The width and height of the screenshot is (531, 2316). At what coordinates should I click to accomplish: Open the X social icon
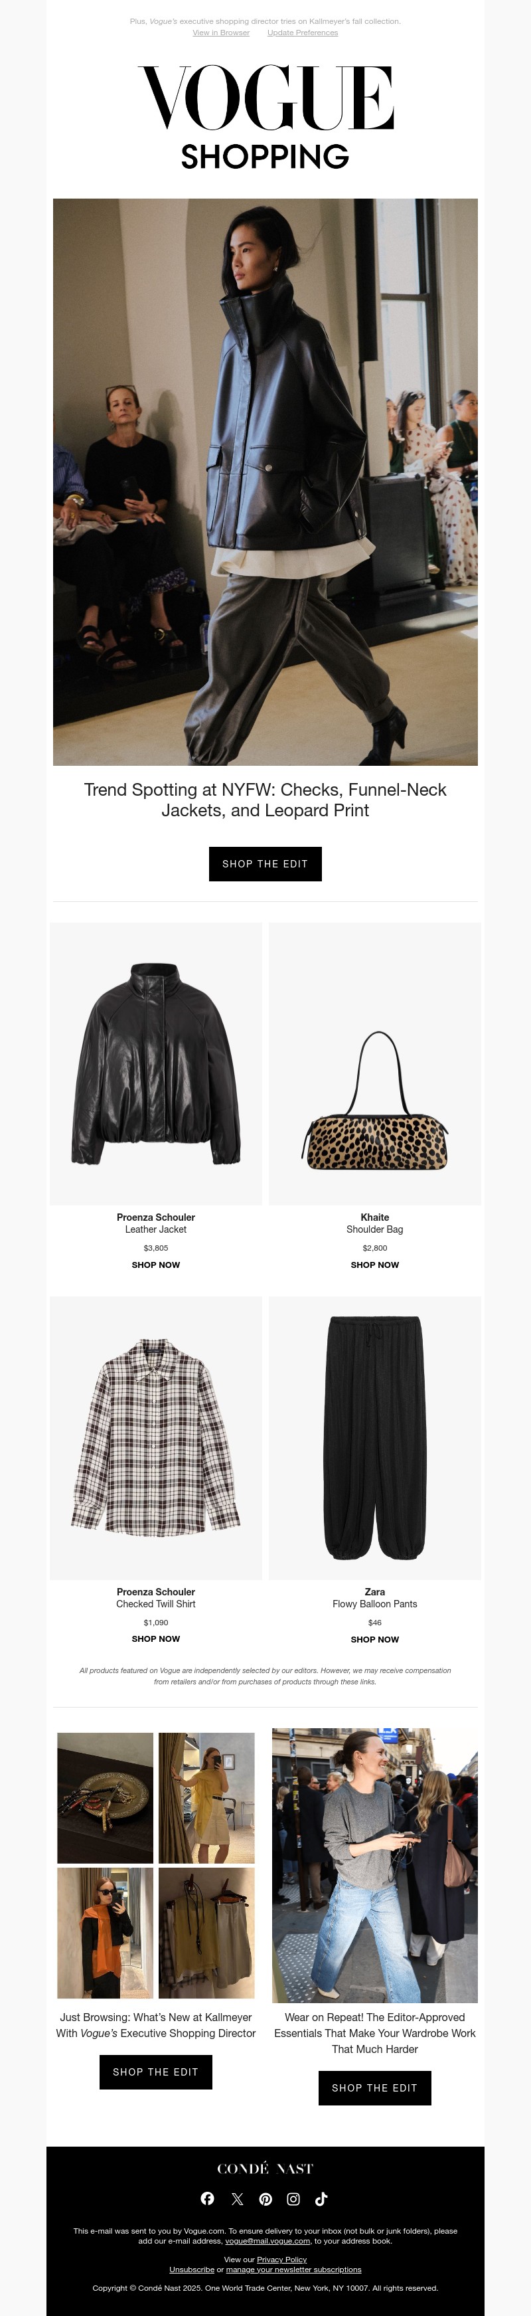[x=237, y=2198]
